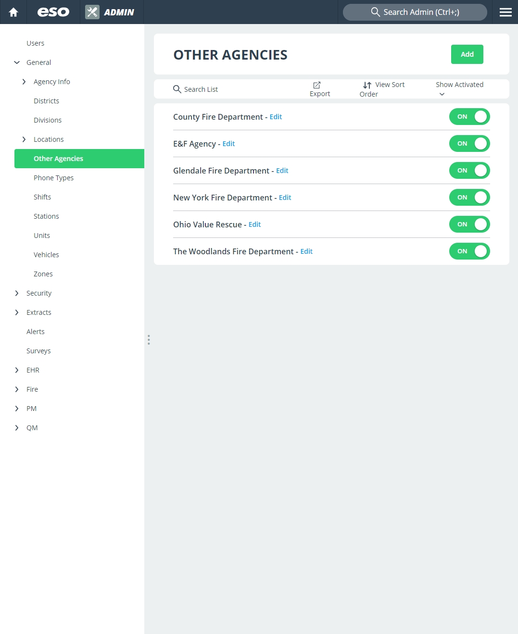
Task: Click the green Add button
Action: [467, 54]
